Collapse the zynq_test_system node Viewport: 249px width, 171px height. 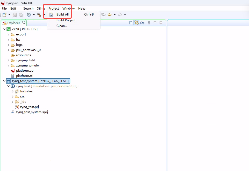click(4, 81)
